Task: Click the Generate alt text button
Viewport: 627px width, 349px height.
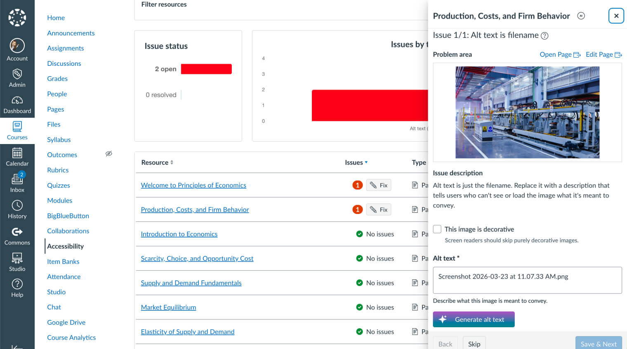Action: pos(474,319)
